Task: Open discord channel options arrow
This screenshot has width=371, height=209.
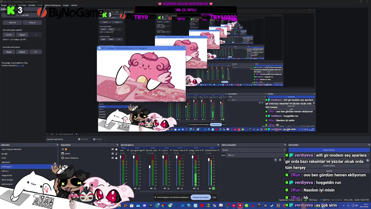Action: 171,150
